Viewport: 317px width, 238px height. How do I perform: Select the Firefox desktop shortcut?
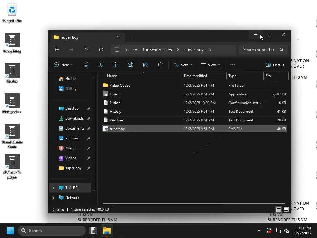pos(12,73)
